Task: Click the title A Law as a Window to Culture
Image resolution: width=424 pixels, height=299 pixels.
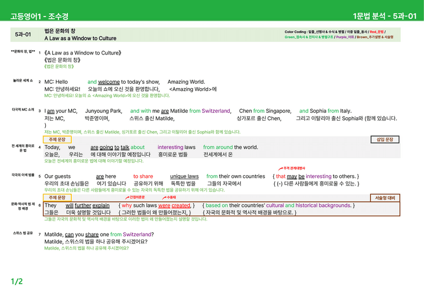Action: pyautogui.click(x=80, y=39)
